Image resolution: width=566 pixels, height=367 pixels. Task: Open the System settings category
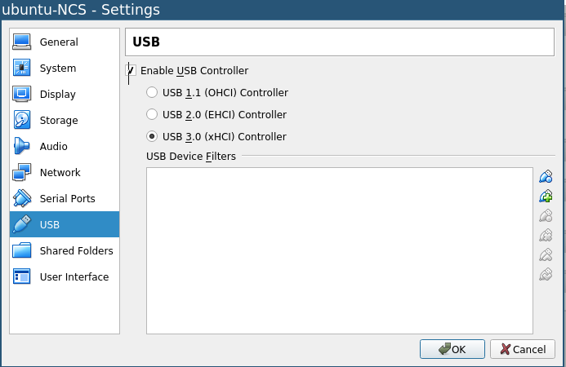click(65, 69)
